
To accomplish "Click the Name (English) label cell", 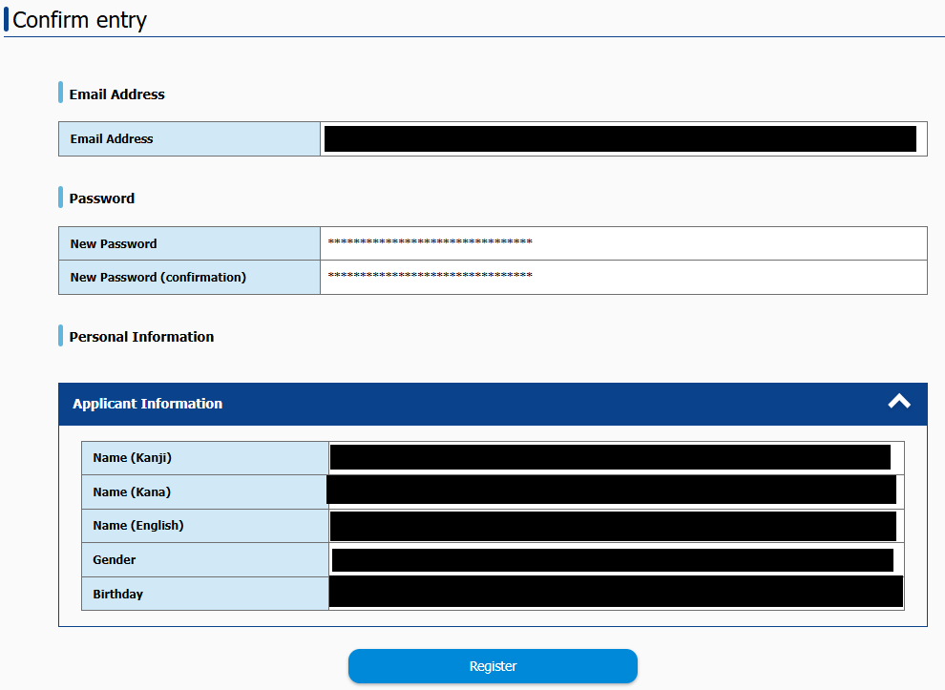I will [138, 526].
